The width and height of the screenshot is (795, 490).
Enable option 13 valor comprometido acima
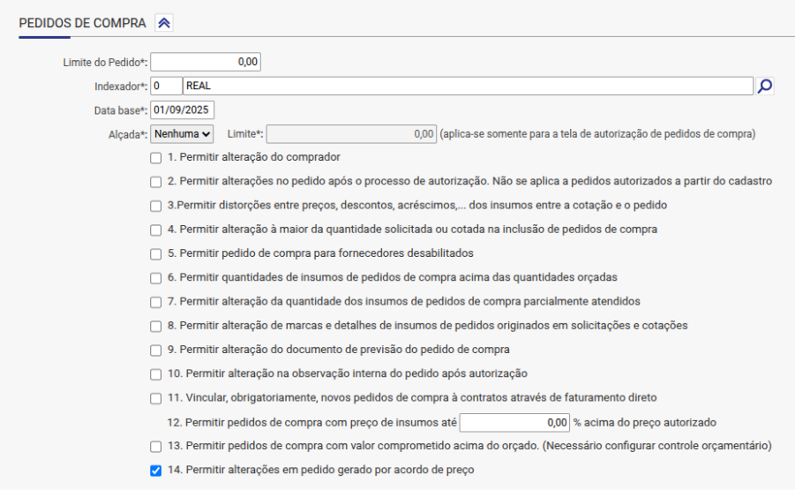point(155,447)
